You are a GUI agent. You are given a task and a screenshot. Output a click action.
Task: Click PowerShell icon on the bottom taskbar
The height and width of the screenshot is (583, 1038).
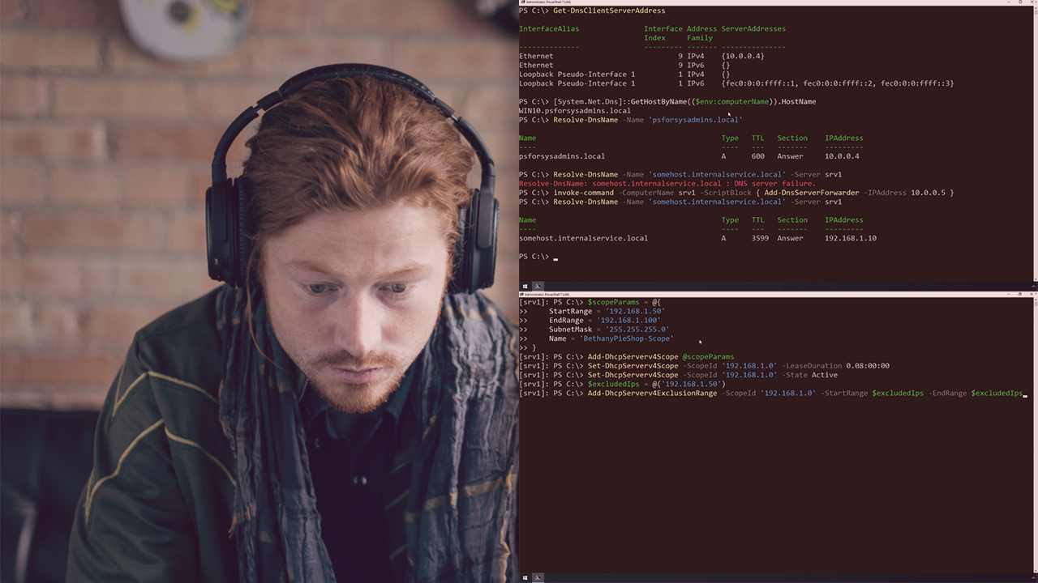click(538, 577)
